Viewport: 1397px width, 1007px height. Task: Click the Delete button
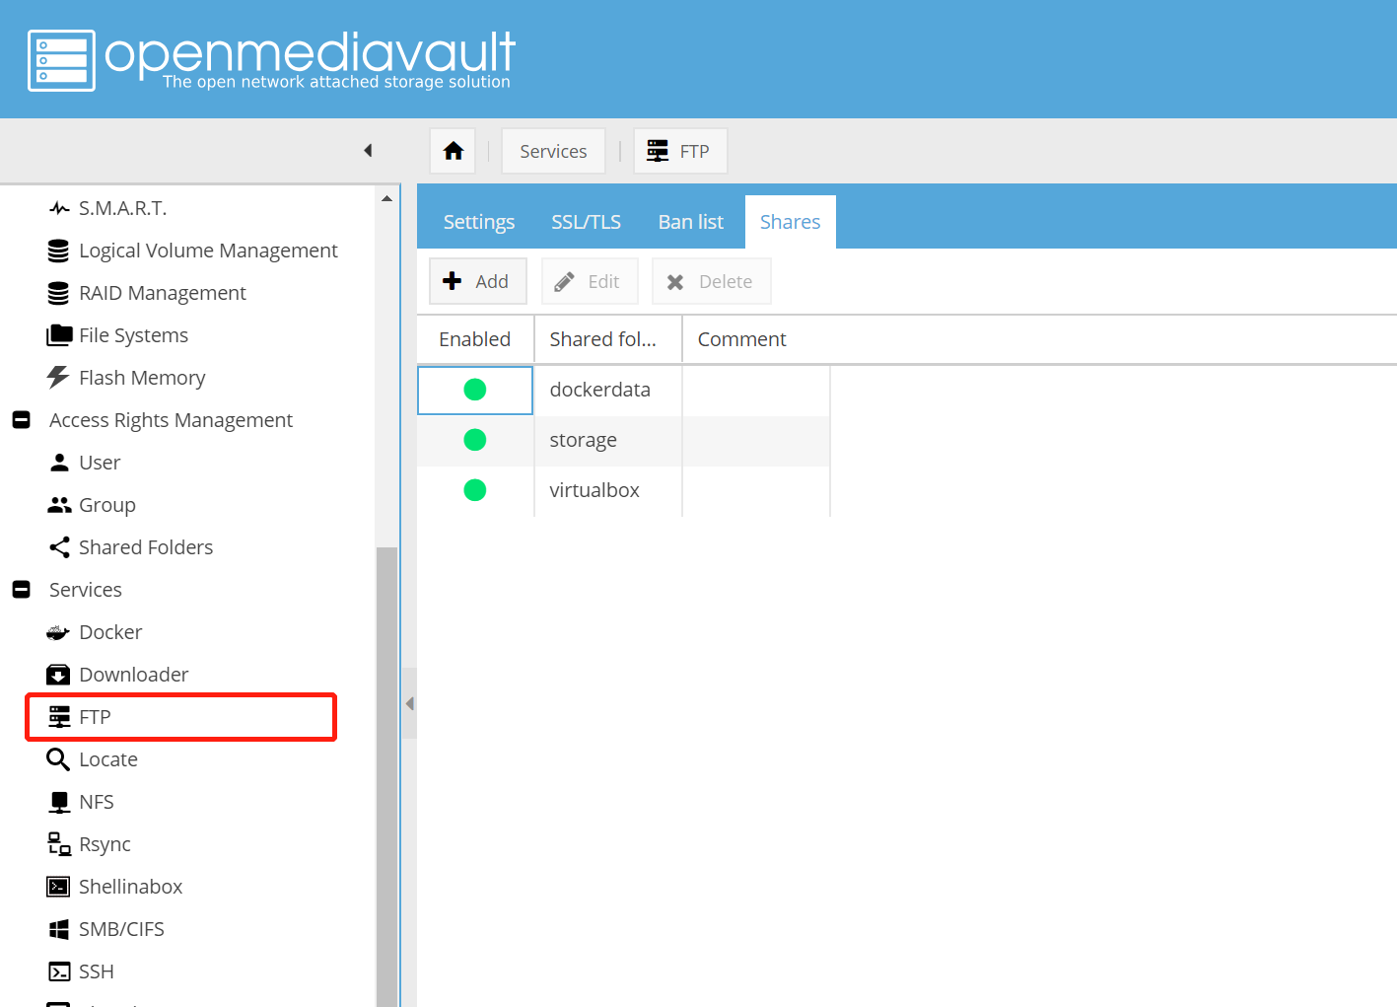pos(711,281)
